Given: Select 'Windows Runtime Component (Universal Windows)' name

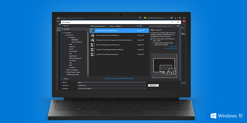Looking at the screenshot, I should pos(114,40).
